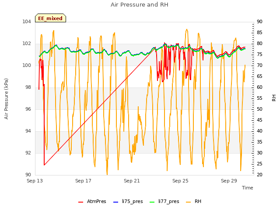Click the red AtmPres legend swatch
Screen dimensions: 280x210
[80, 202]
